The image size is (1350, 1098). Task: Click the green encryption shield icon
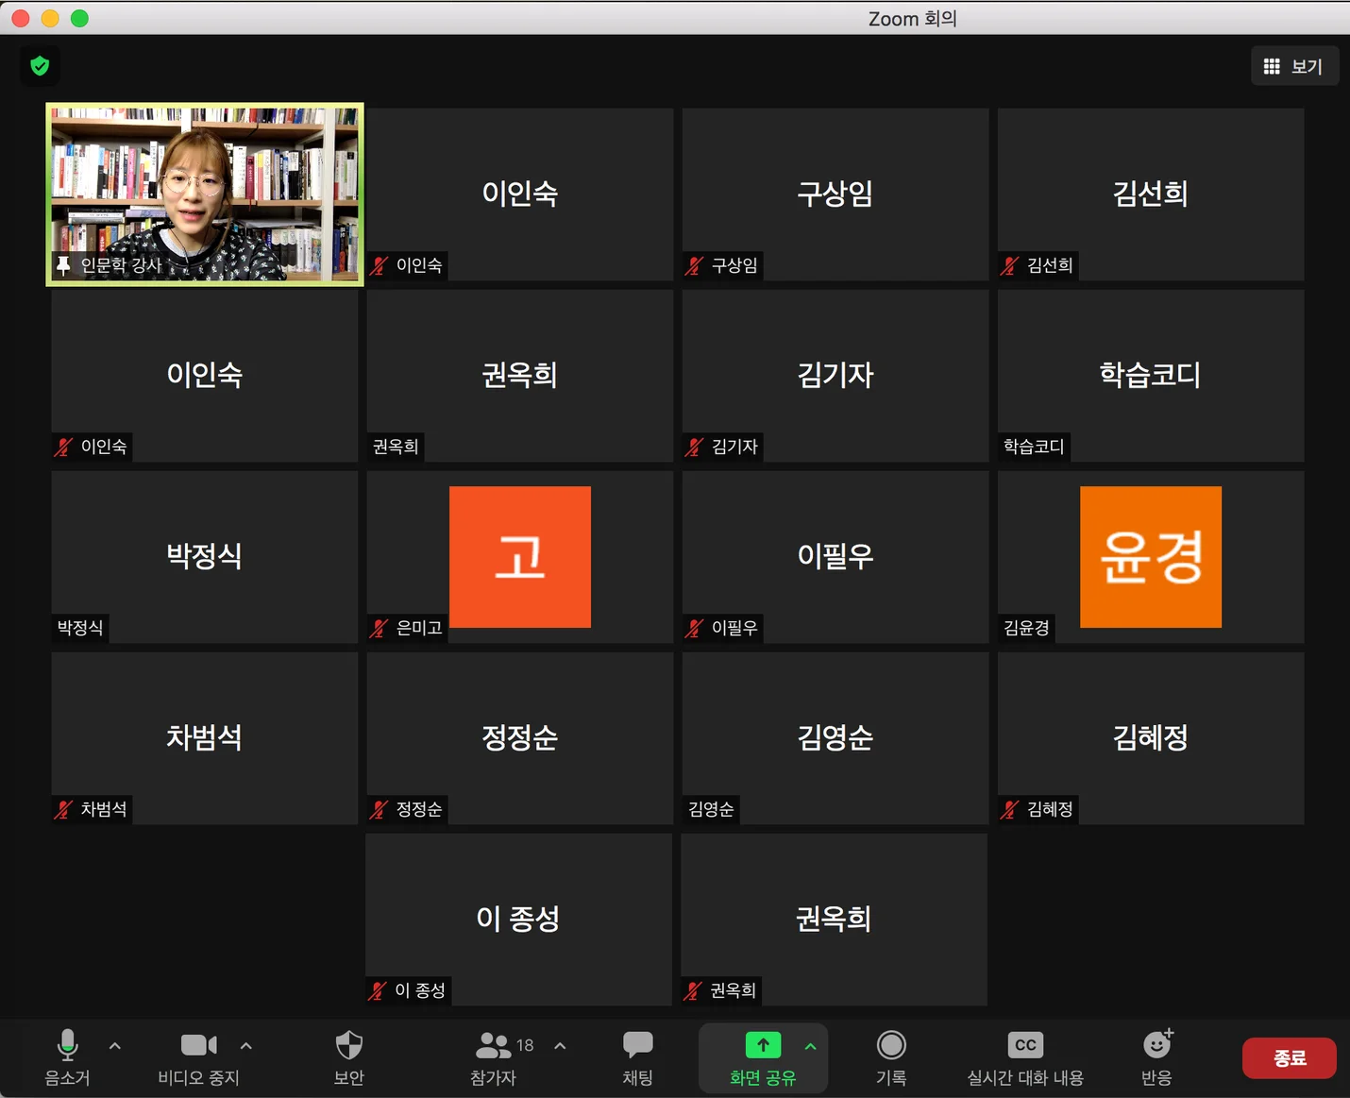tap(40, 66)
